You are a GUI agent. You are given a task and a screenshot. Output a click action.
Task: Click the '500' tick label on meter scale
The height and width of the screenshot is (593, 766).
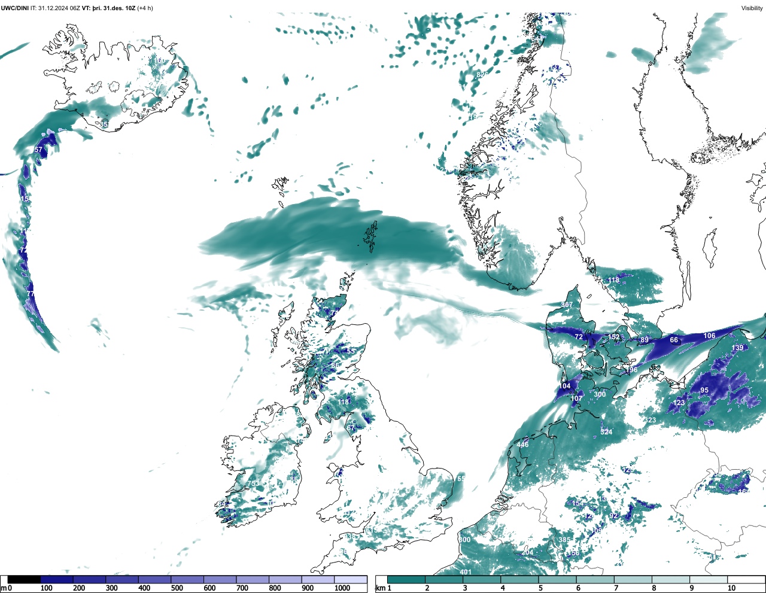click(177, 588)
